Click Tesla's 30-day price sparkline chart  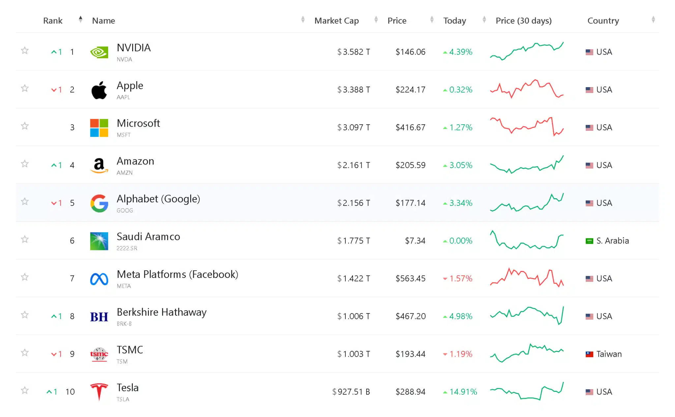527,391
